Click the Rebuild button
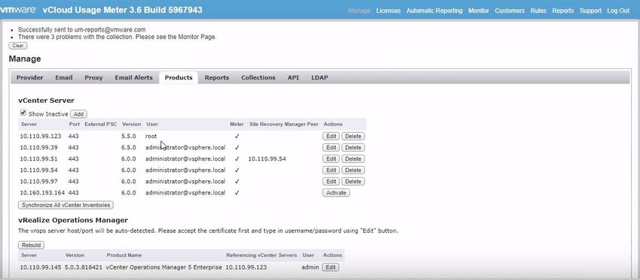640x280 pixels. click(31, 245)
